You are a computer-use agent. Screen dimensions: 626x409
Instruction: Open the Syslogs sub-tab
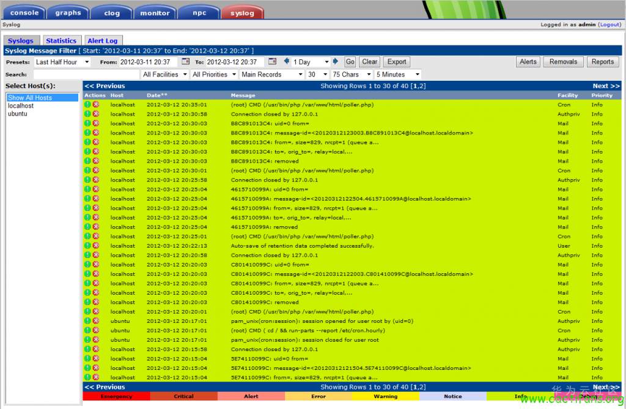tap(21, 40)
